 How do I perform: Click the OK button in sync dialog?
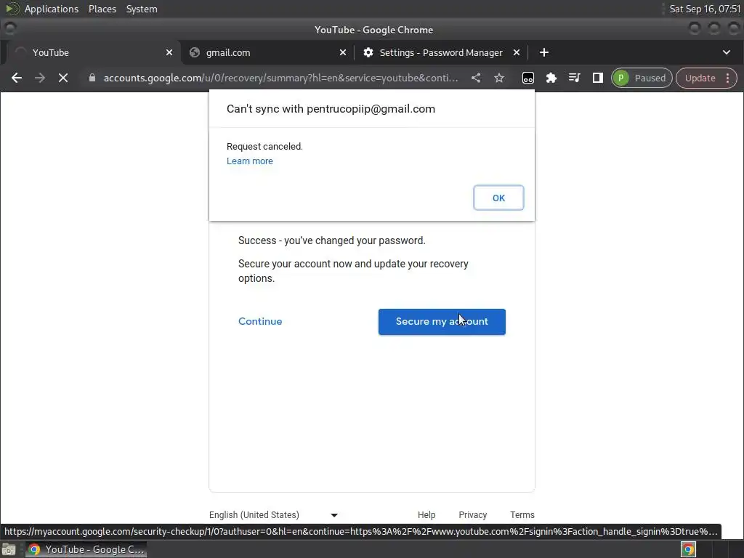[x=498, y=198]
